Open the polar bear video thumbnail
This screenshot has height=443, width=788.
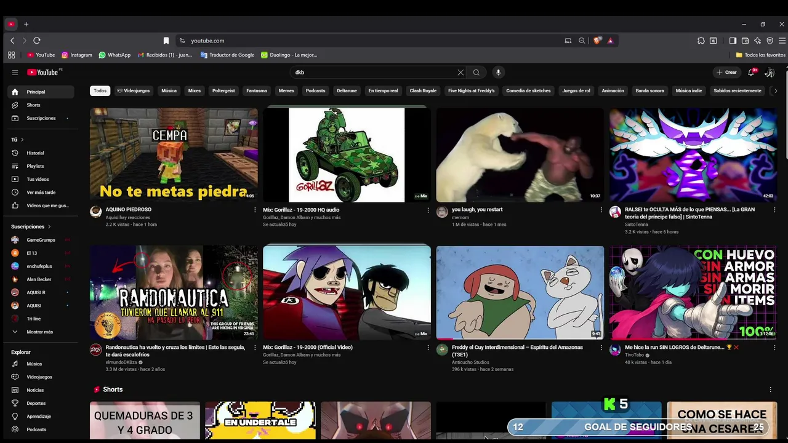[x=520, y=155]
